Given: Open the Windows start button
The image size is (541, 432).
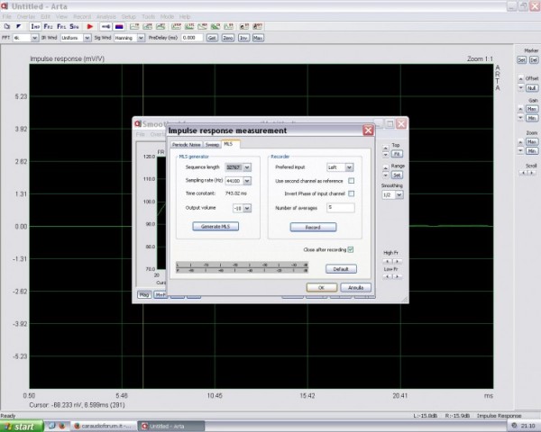Looking at the screenshot, I should [x=22, y=427].
